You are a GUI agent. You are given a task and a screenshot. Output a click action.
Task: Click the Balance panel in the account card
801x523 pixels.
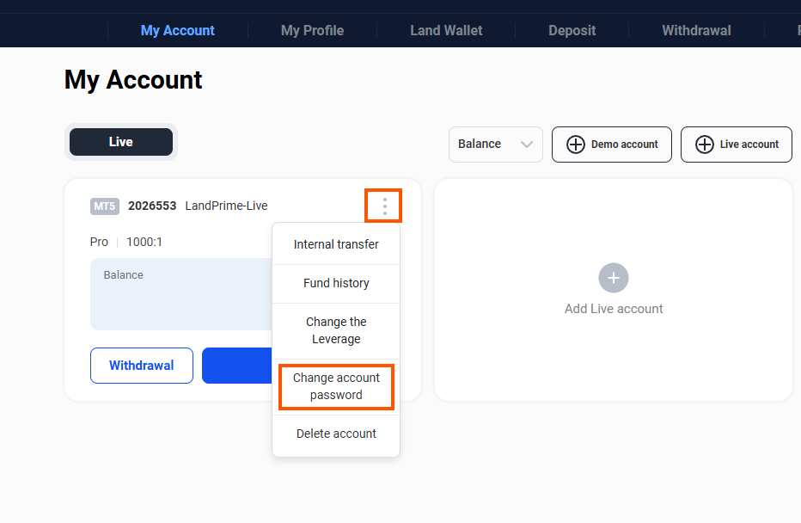click(180, 294)
